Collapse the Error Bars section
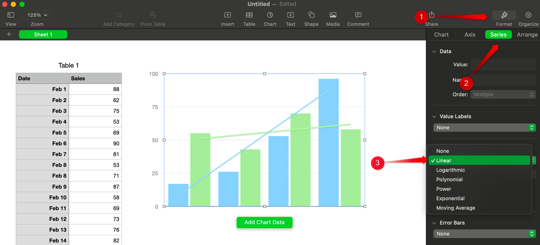540x245 pixels. point(434,223)
